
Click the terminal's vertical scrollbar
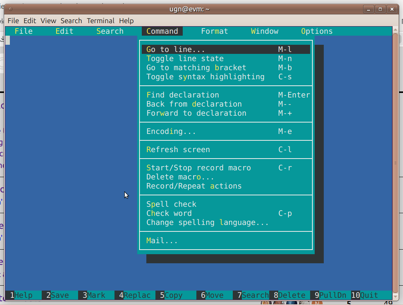point(395,163)
